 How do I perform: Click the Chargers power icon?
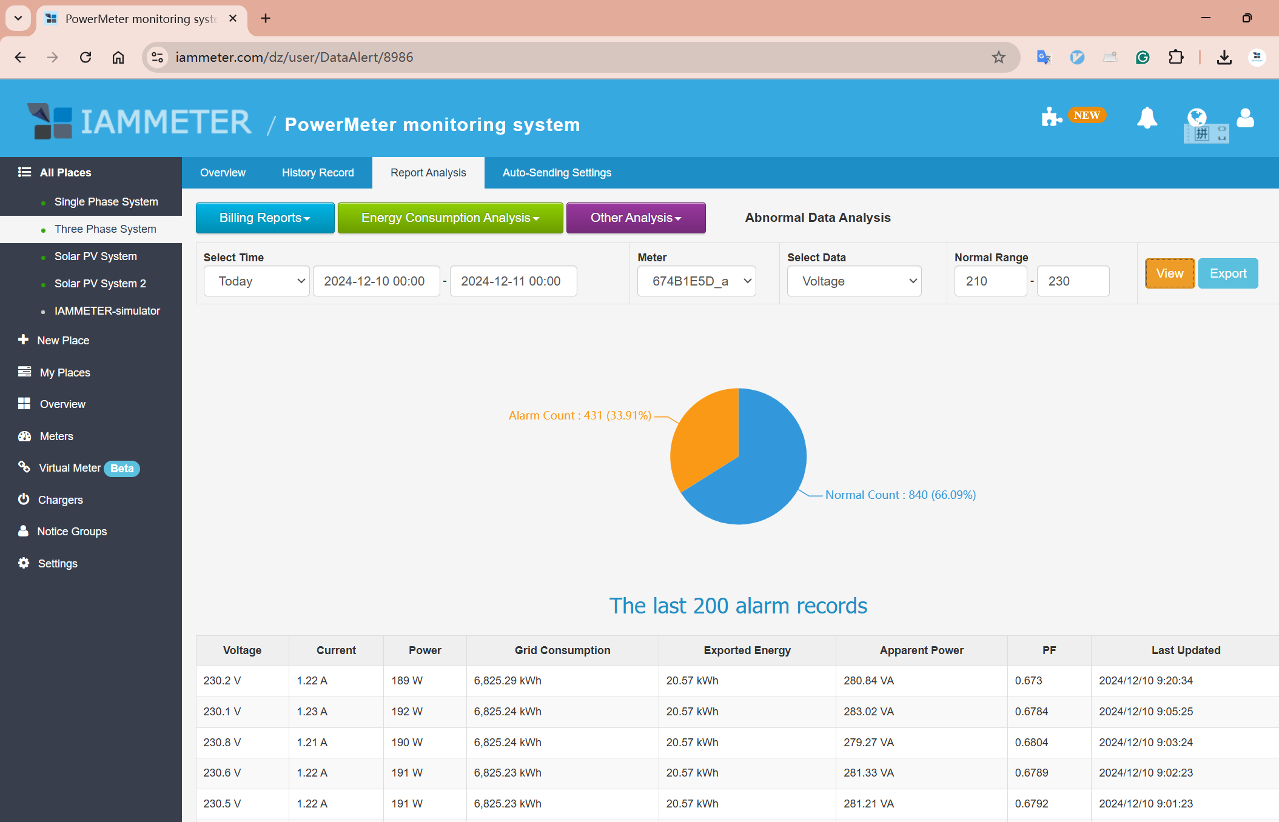click(x=24, y=499)
